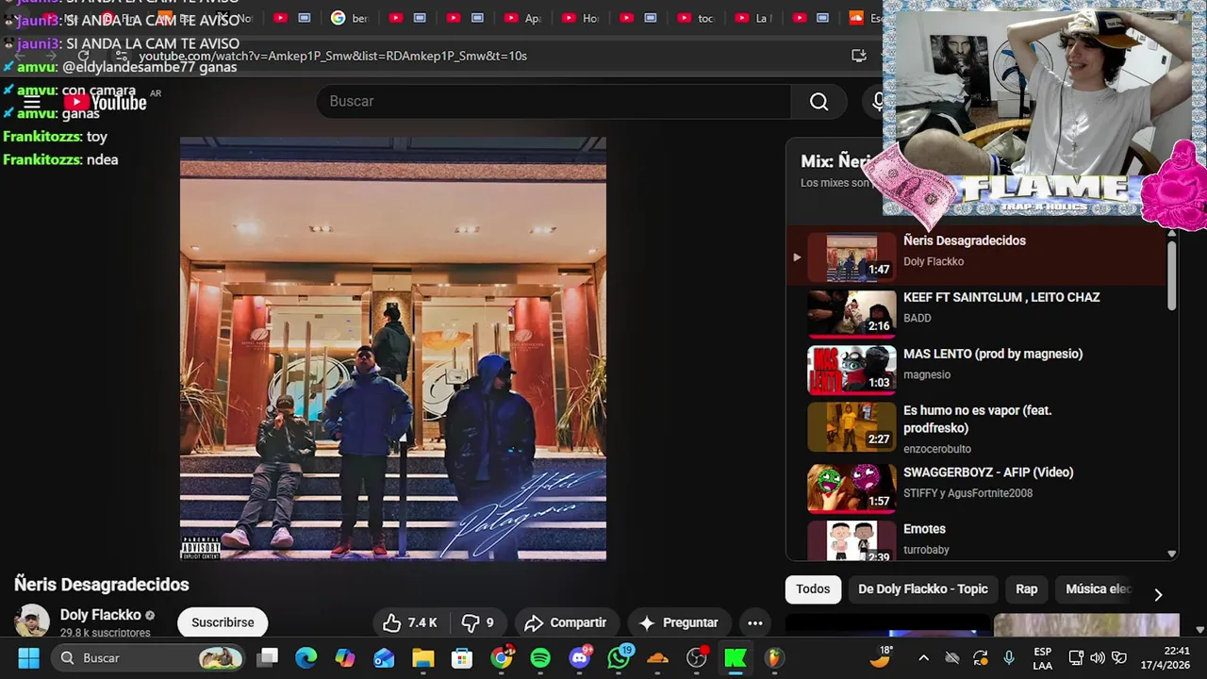Click the browser address bar URL
Image resolution: width=1207 pixels, height=679 pixels.
(333, 56)
